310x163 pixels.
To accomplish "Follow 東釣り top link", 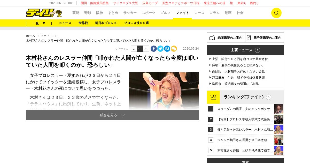I will click(x=242, y=3).
